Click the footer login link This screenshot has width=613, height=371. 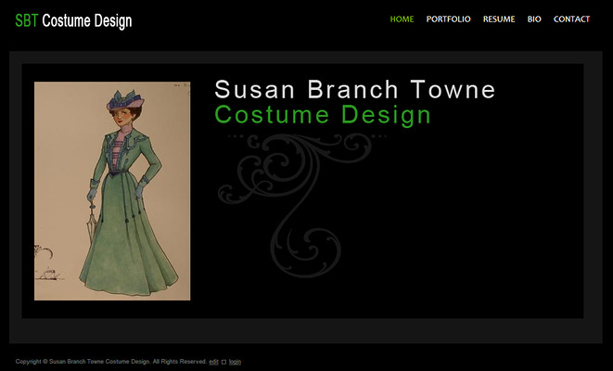235,362
